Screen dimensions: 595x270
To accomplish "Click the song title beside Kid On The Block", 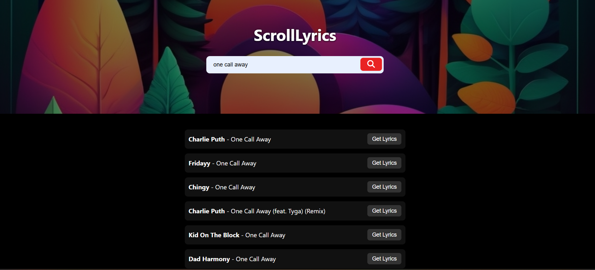I will coord(265,235).
